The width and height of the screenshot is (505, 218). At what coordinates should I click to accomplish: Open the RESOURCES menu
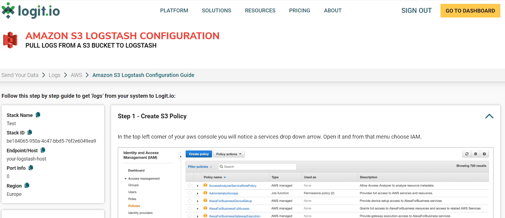click(x=260, y=10)
